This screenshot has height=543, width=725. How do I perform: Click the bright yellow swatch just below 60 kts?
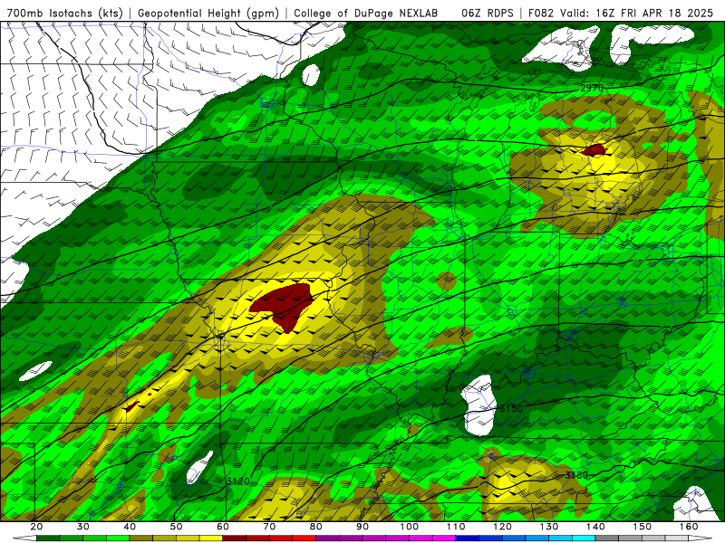pyautogui.click(x=211, y=538)
